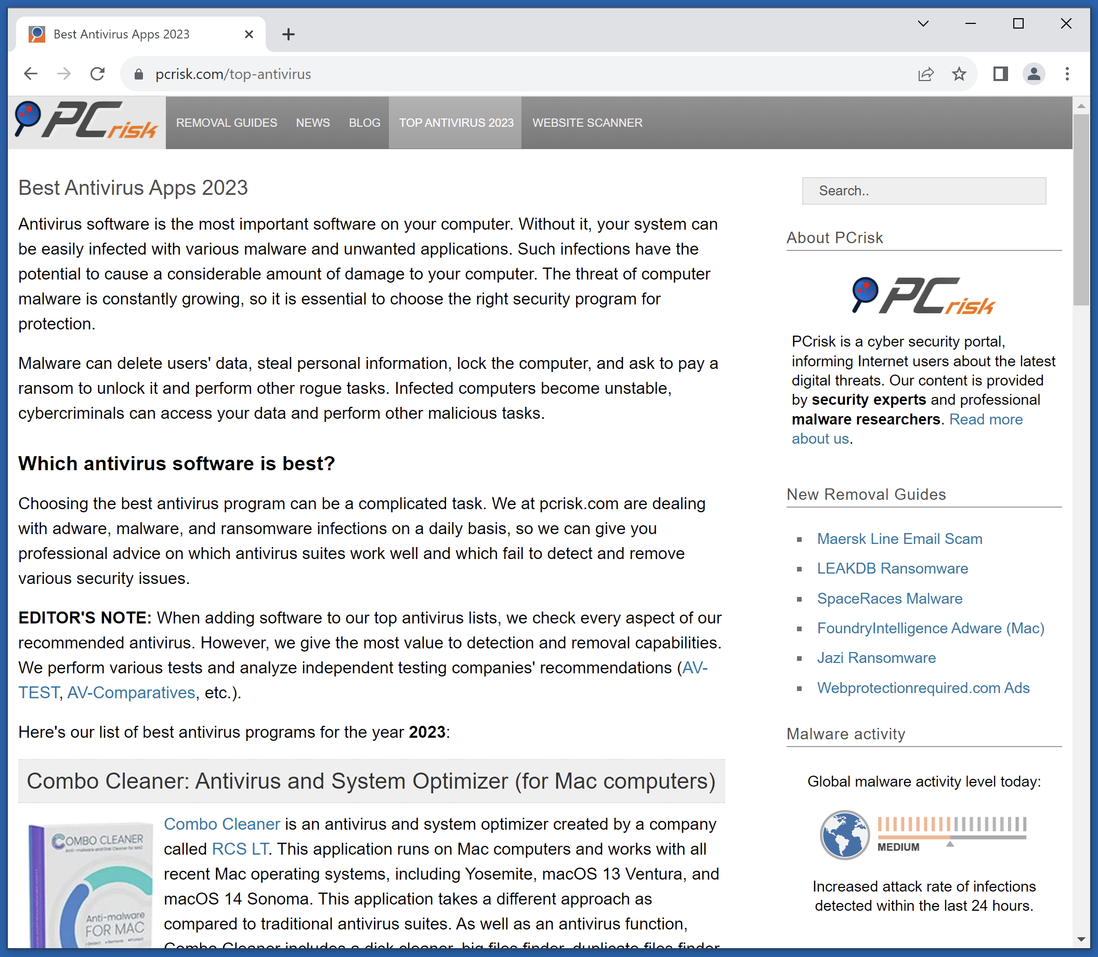
Task: Select the Best Antivirus Apps 2023 tab
Action: (141, 34)
